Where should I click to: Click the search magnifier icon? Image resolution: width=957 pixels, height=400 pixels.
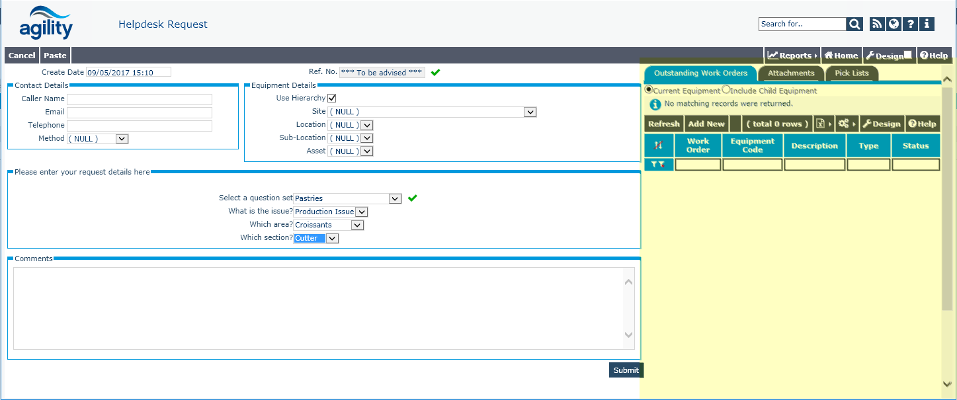pyautogui.click(x=855, y=24)
